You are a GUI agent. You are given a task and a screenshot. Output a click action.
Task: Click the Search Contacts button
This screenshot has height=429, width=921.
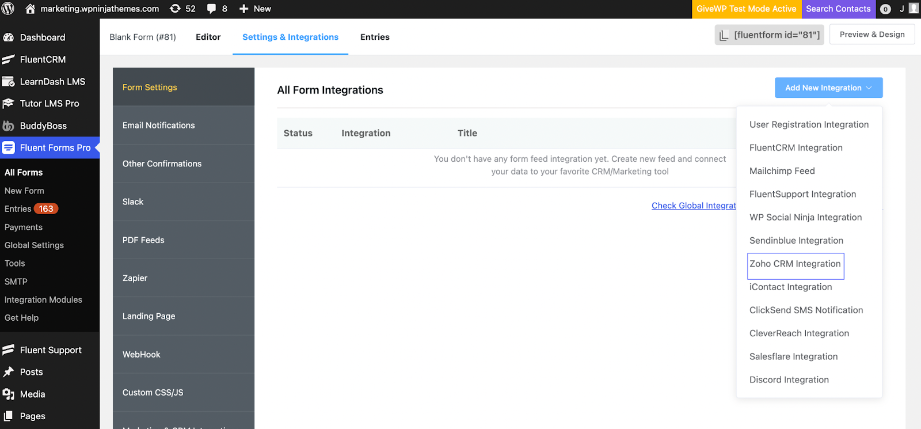[838, 9]
